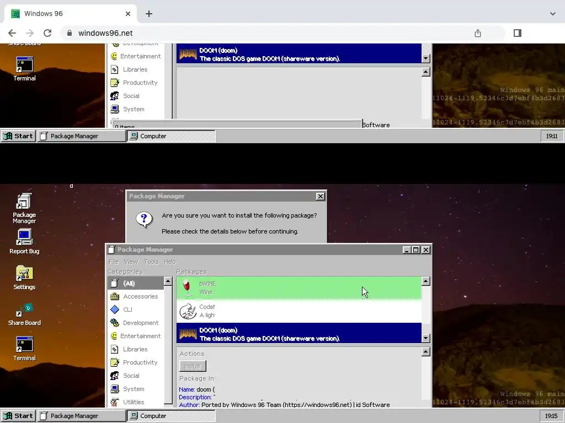Select the Accessories category
The width and height of the screenshot is (565, 423).
[136, 296]
